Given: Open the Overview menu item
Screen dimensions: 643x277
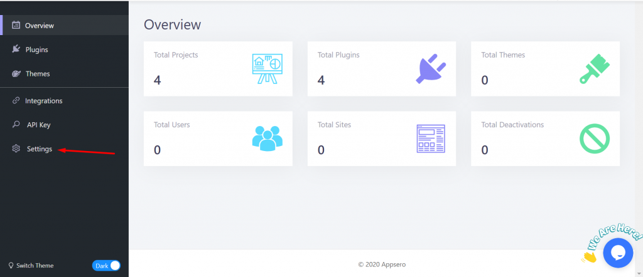Looking at the screenshot, I should [x=65, y=25].
